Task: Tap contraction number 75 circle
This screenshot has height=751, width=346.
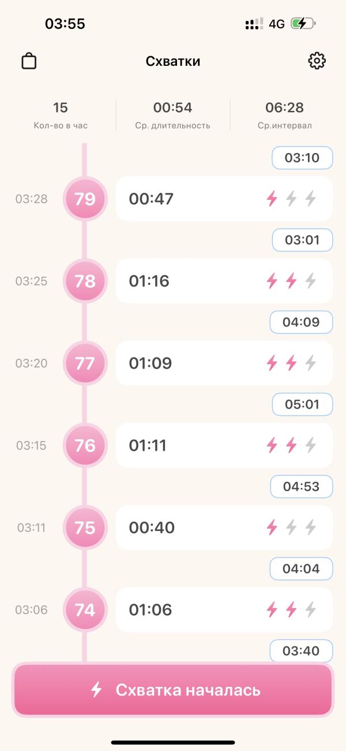Action: [x=85, y=527]
